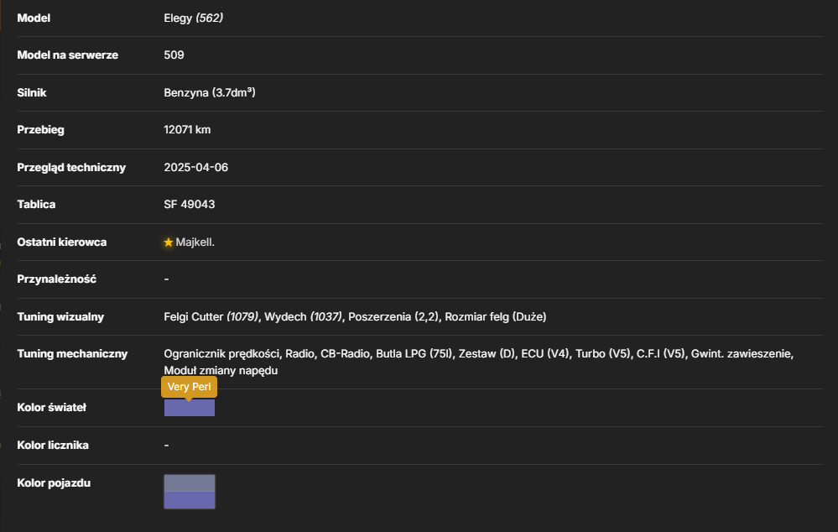Click the Very Peri tooltip label
The height and width of the screenshot is (532, 838).
tap(190, 387)
